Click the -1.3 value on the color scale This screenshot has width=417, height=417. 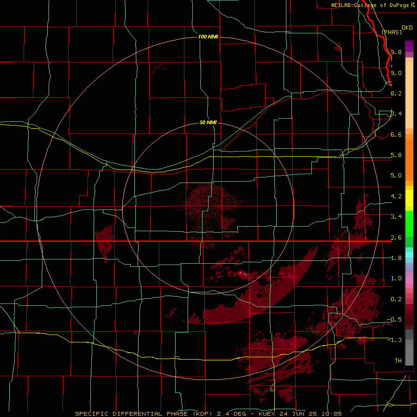(394, 340)
